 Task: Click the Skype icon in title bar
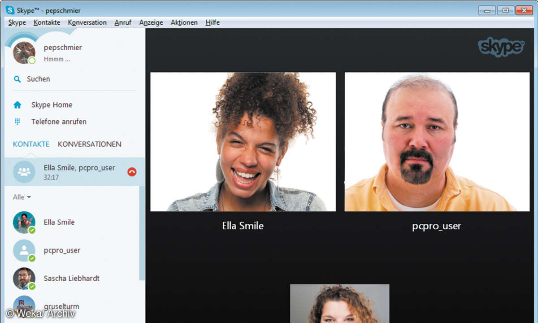[10, 10]
